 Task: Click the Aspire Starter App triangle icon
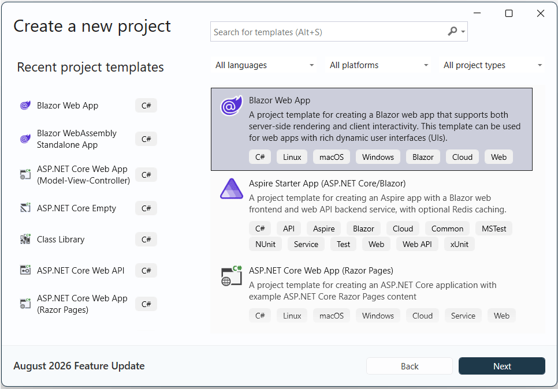(x=231, y=189)
